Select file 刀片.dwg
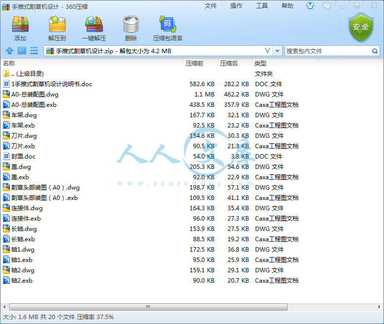This screenshot has width=384, height=324. 24,136
